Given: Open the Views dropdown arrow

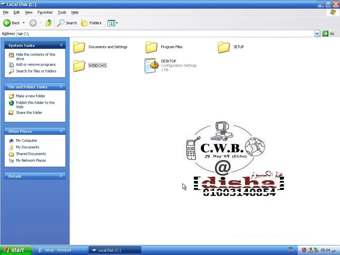Looking at the screenshot, I should (117, 23).
